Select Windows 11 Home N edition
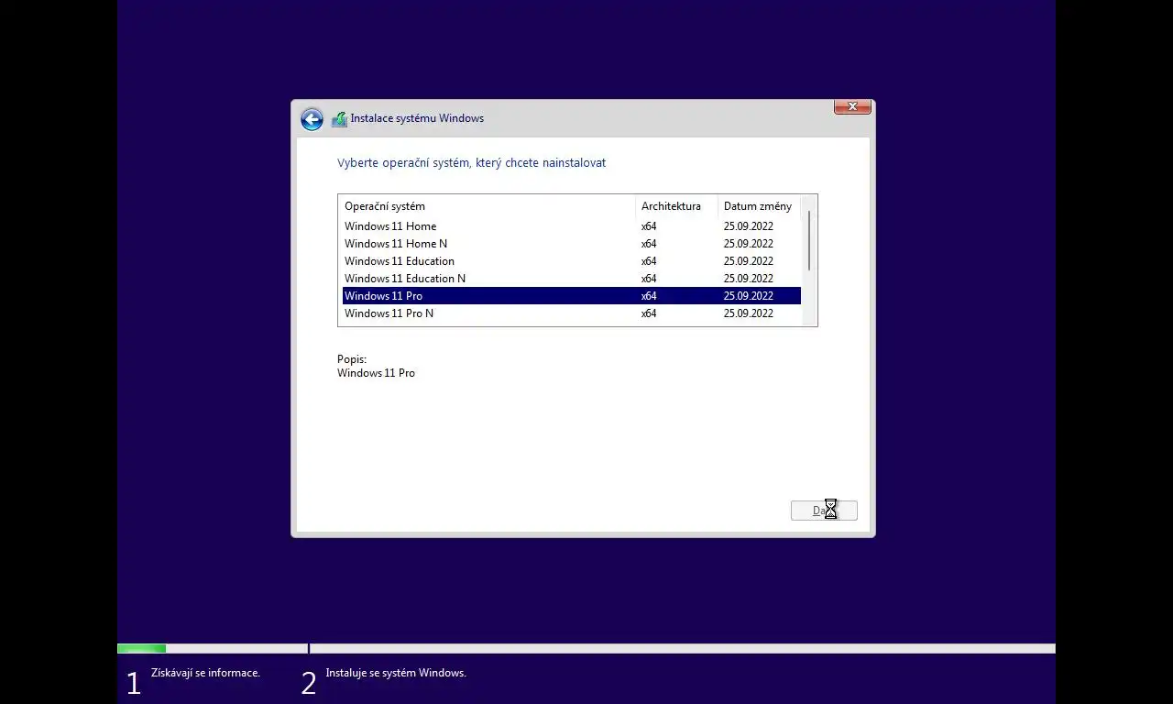The width and height of the screenshot is (1173, 704). pos(571,244)
